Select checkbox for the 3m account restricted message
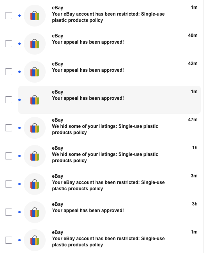209x253 pixels. (9, 184)
